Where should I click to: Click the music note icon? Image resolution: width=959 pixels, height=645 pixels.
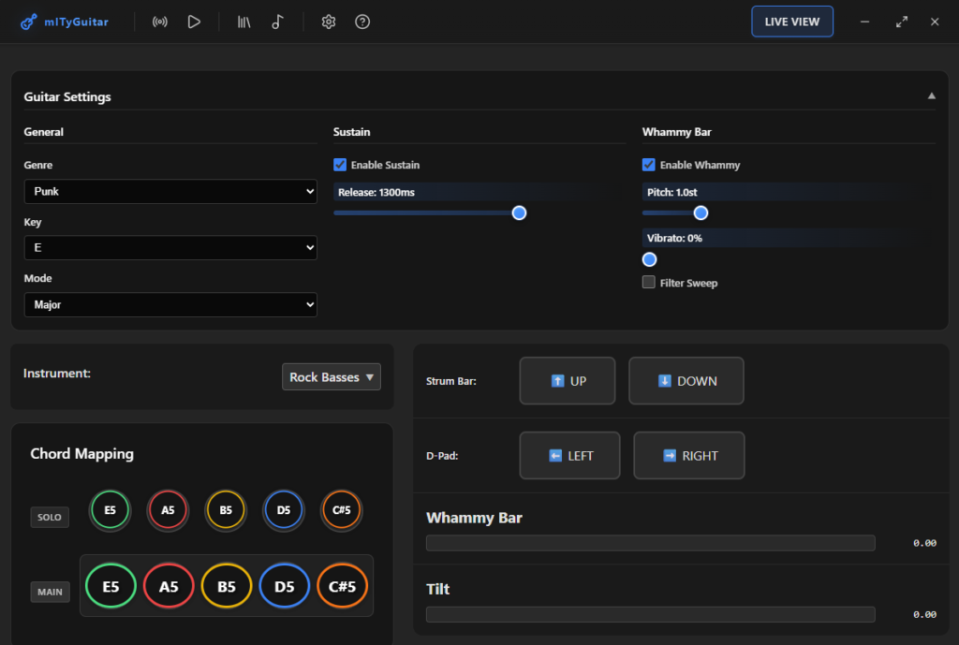tap(277, 22)
